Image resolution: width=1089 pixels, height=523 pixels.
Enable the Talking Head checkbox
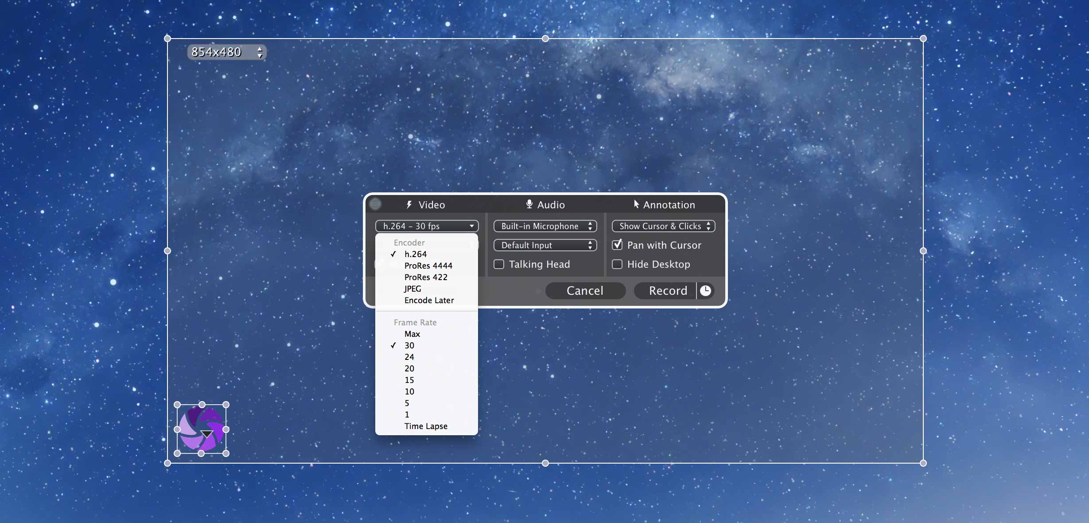499,264
